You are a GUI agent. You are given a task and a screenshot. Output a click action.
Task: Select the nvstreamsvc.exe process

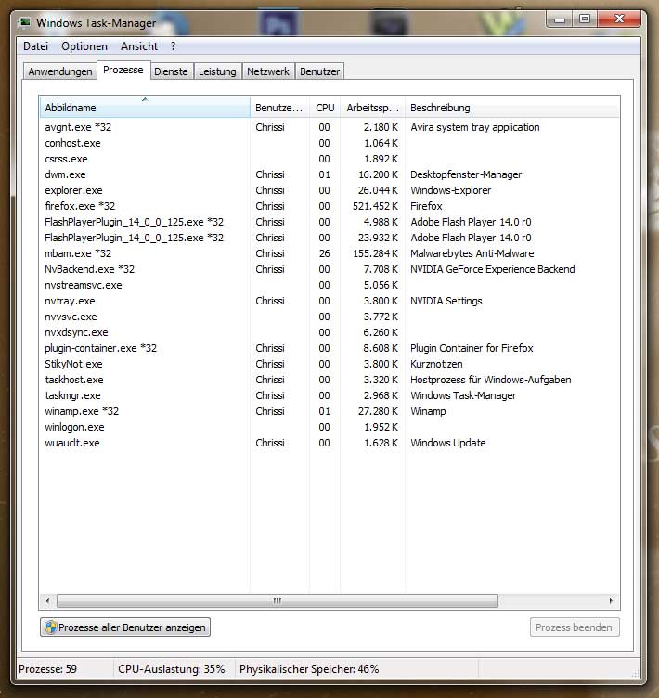pyautogui.click(x=329, y=285)
